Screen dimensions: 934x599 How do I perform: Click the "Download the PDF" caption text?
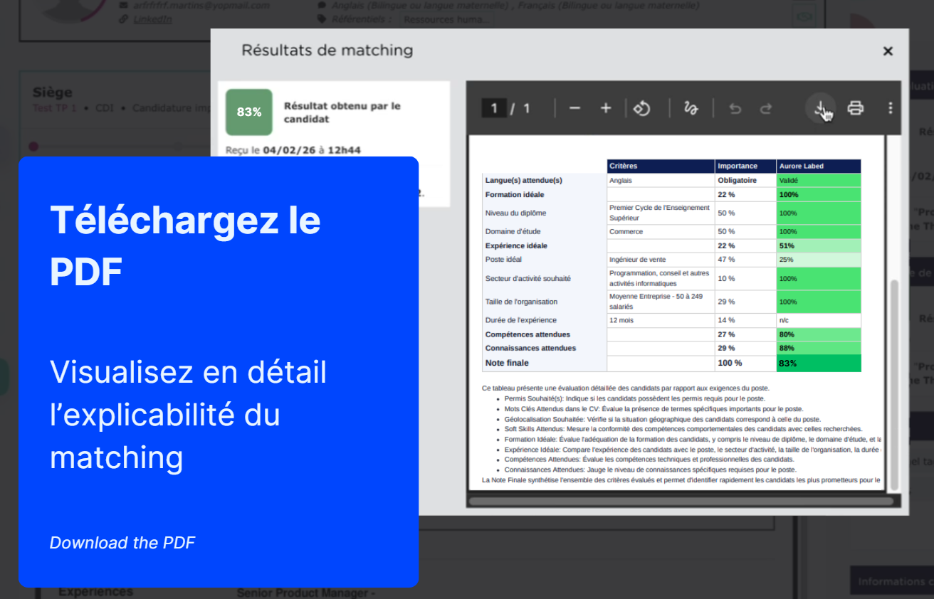click(122, 543)
